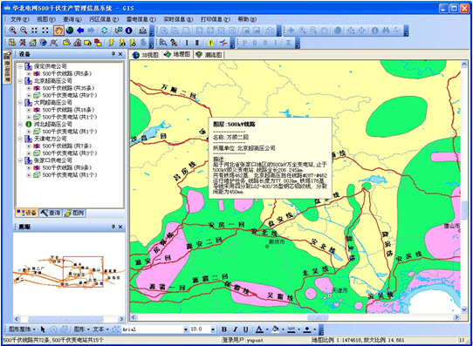The width and height of the screenshot is (473, 346).
Task: Toggle bold formatting button
Action: 224,329
